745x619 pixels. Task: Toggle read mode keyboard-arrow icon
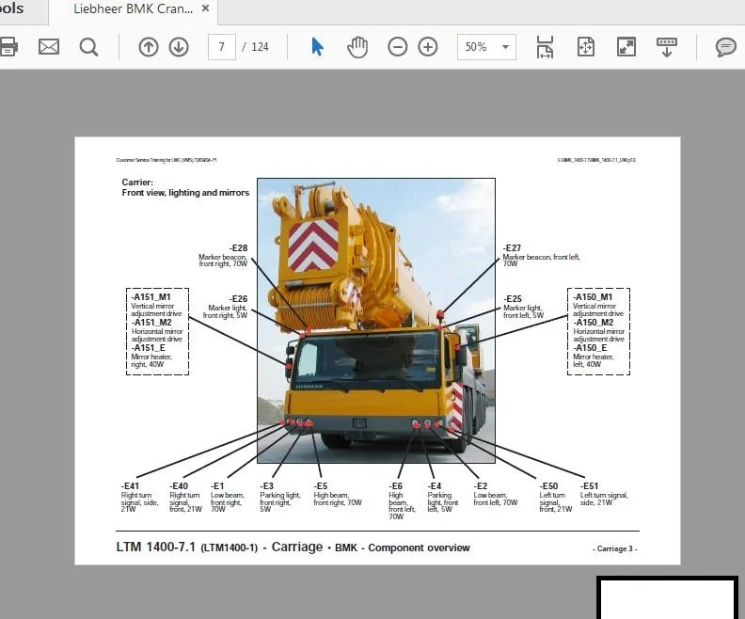pos(667,47)
